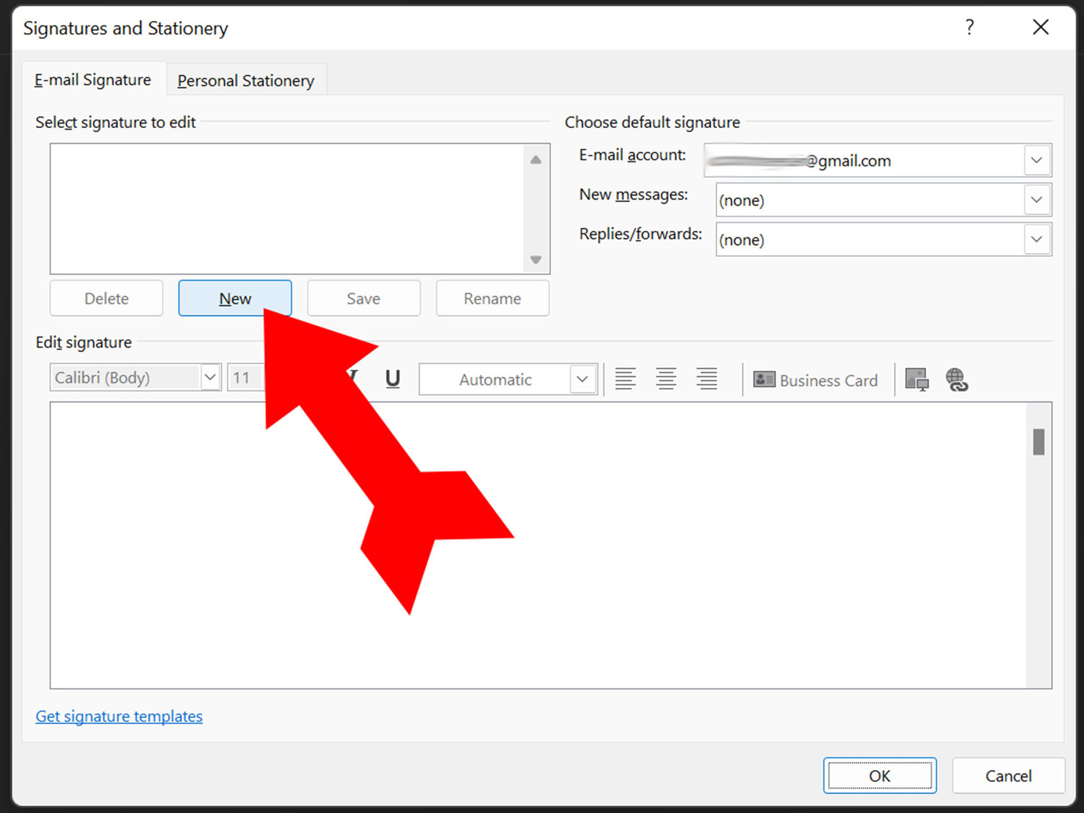
Task: Align signature text left
Action: coord(625,379)
